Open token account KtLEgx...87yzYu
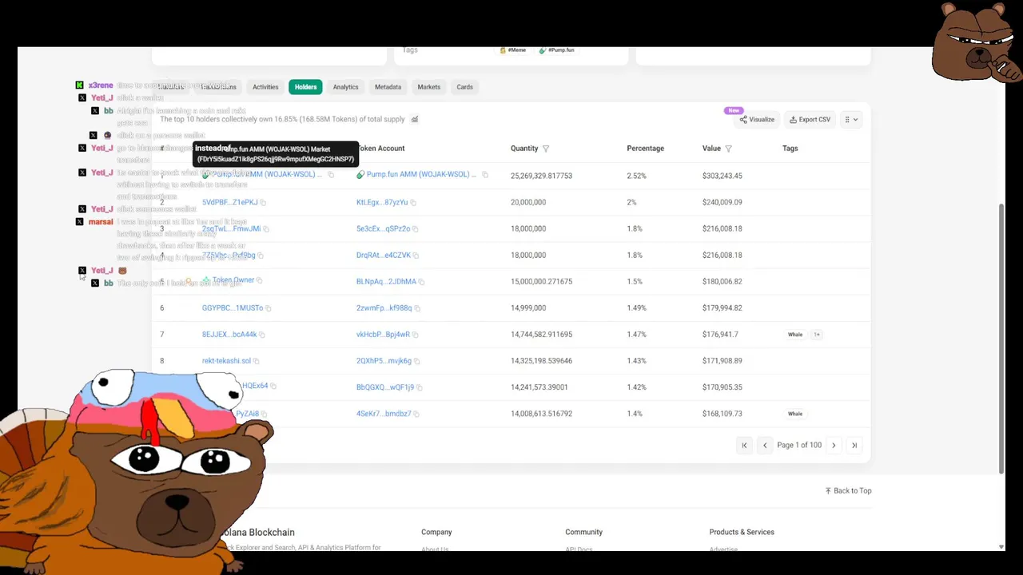The height and width of the screenshot is (575, 1023). point(382,203)
